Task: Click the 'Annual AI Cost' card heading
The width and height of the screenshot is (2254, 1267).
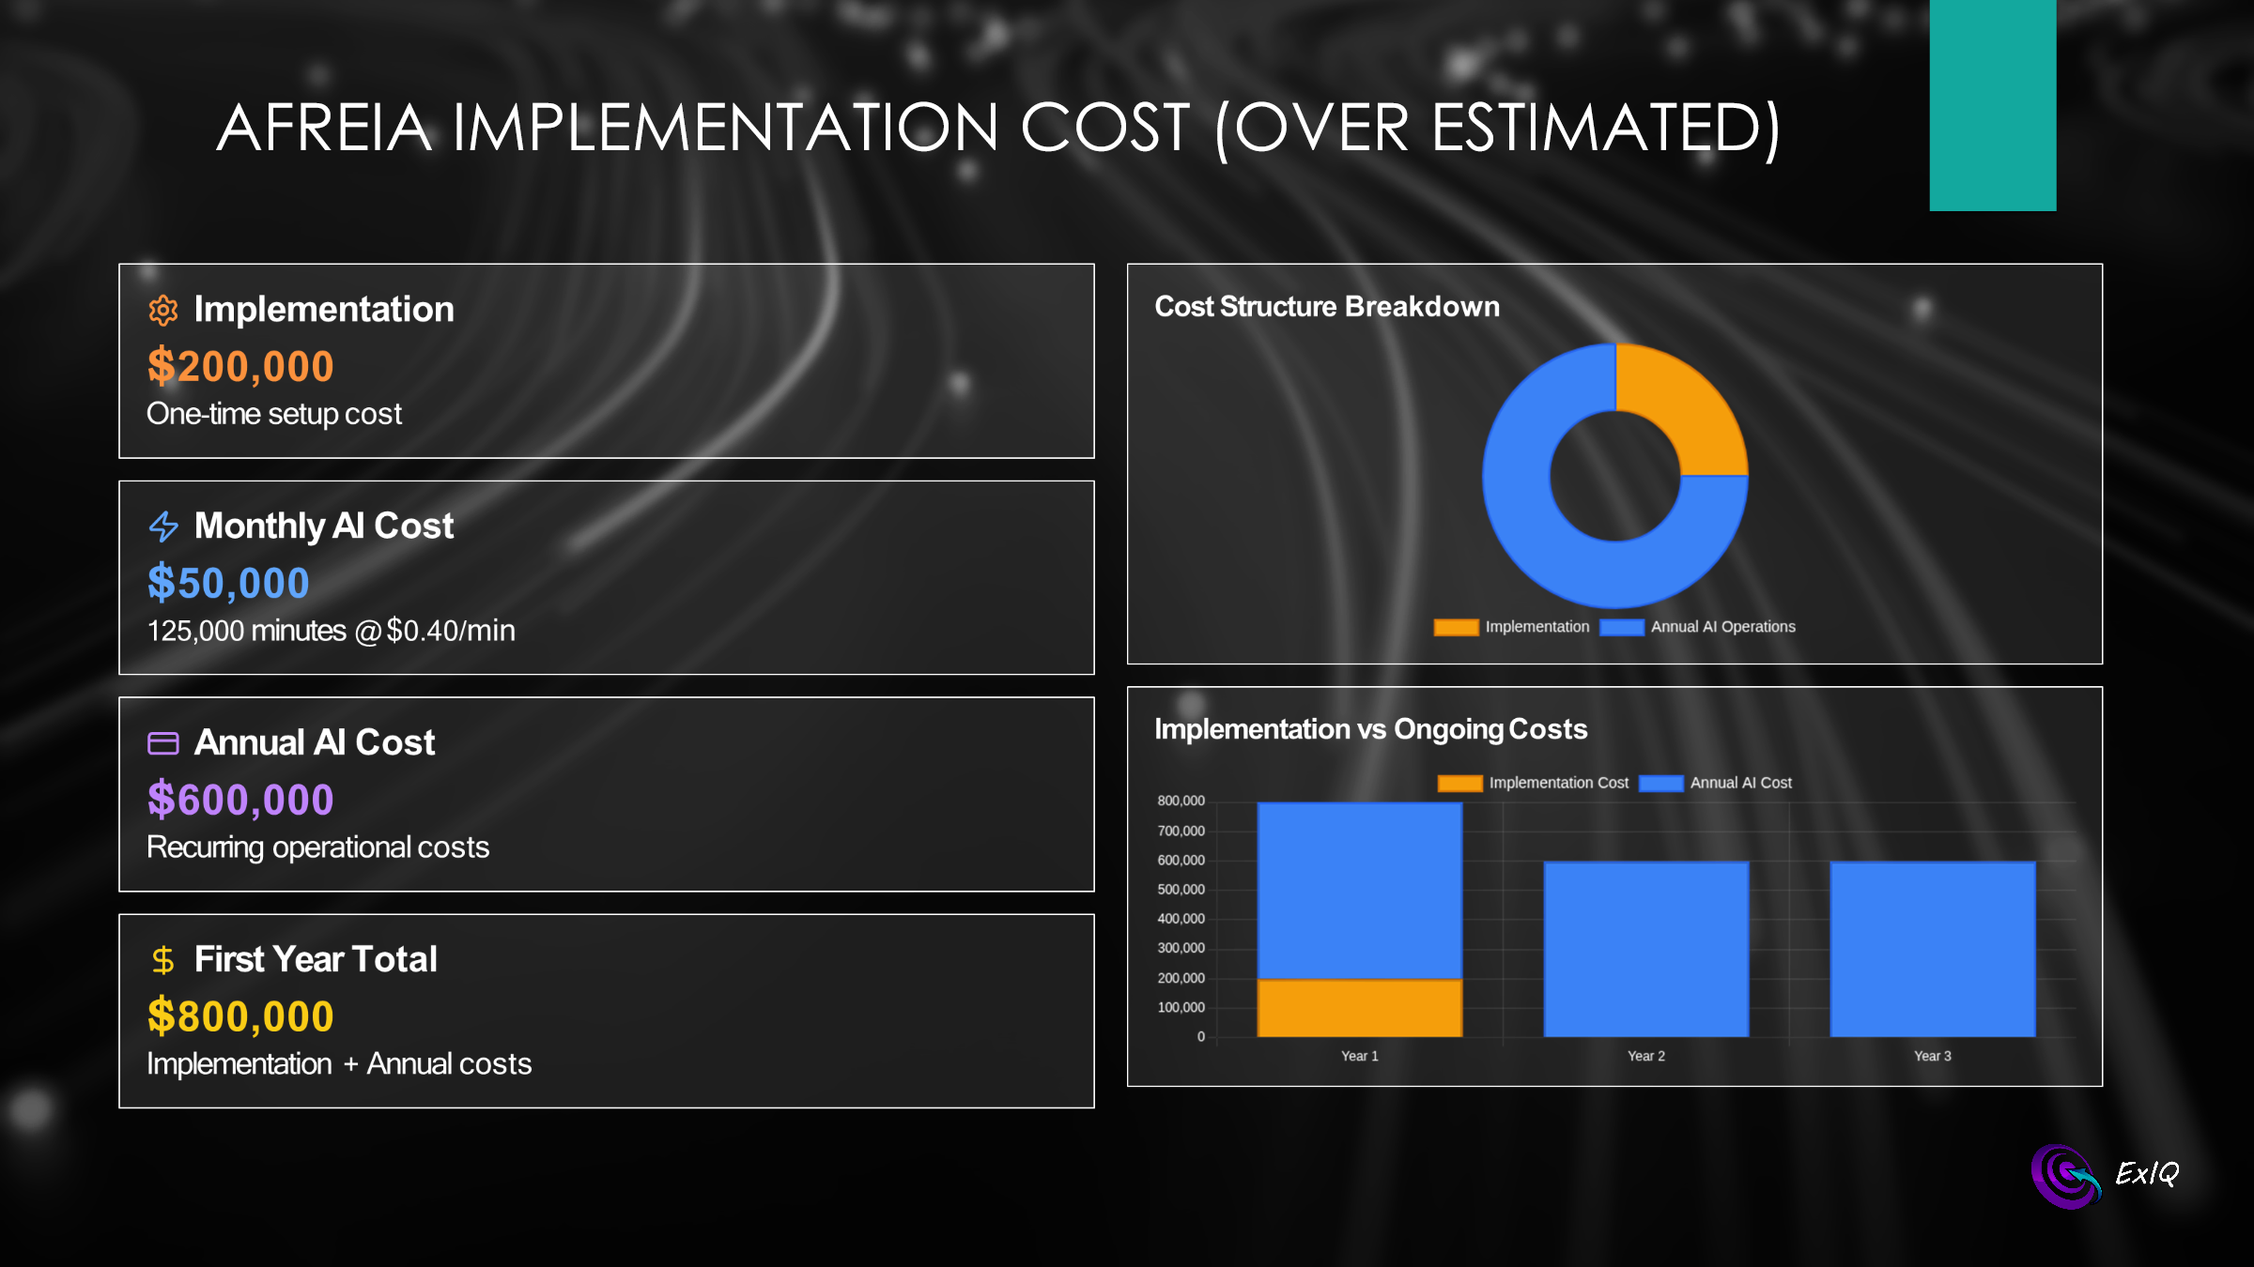Action: [315, 743]
